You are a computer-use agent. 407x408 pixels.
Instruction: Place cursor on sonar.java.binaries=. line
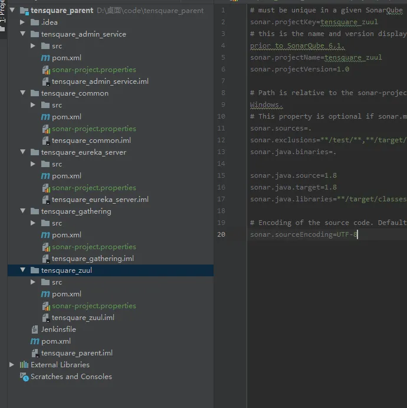pos(293,152)
